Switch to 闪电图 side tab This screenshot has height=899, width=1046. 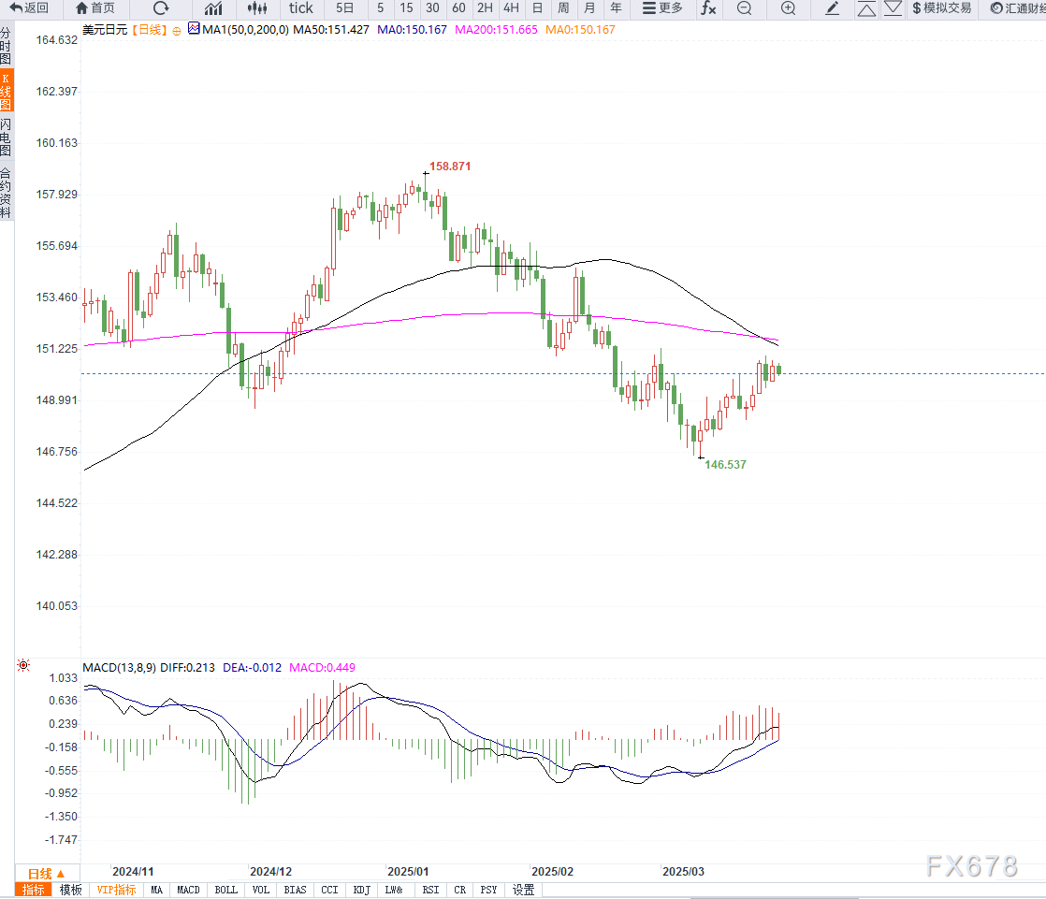click(6, 137)
